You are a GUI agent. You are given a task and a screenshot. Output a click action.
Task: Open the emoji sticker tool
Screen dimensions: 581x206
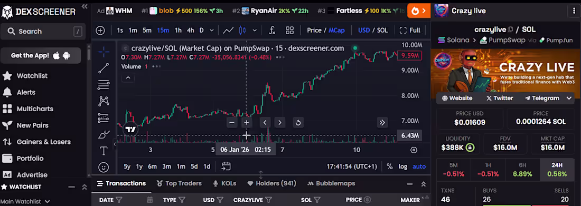pos(104,167)
